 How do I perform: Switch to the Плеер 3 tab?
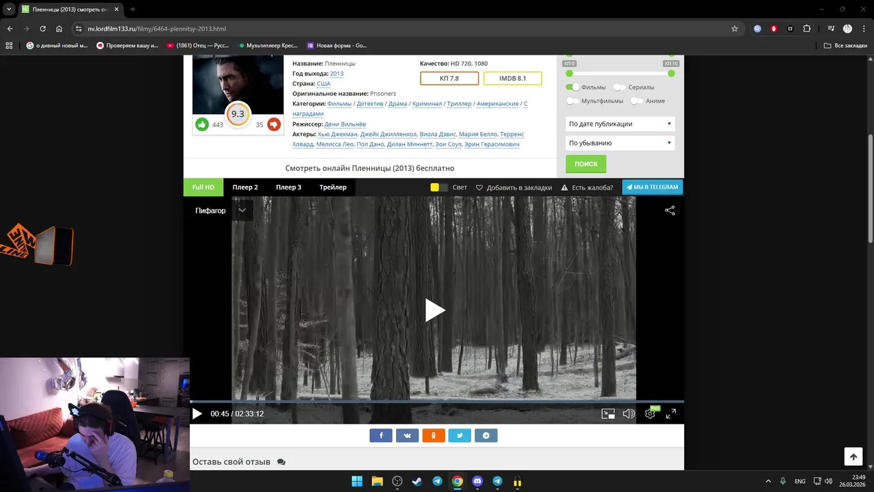point(289,187)
